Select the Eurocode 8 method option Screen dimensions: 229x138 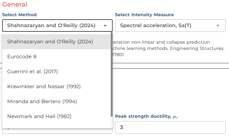24,56
